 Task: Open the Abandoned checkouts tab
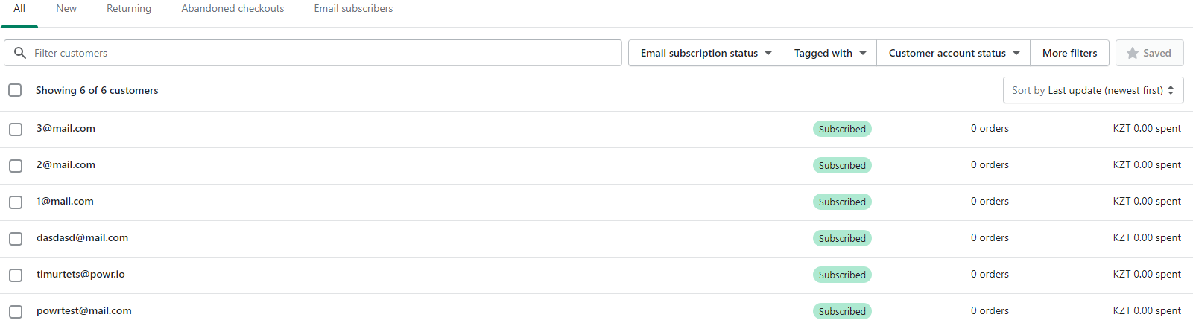[x=232, y=9]
